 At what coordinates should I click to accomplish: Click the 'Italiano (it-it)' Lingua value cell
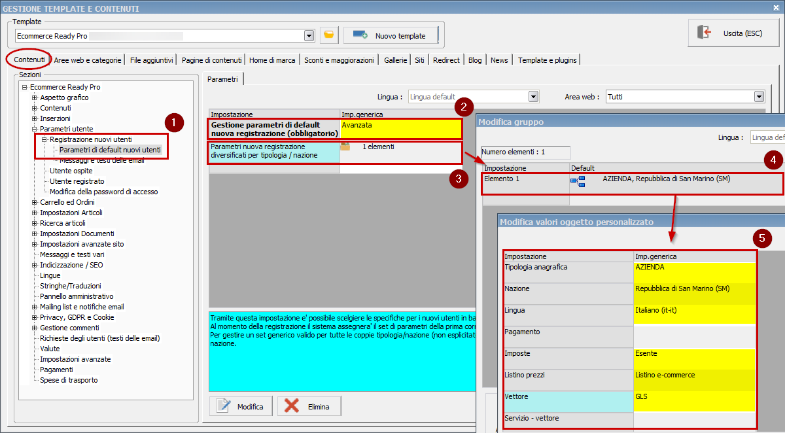tap(694, 315)
